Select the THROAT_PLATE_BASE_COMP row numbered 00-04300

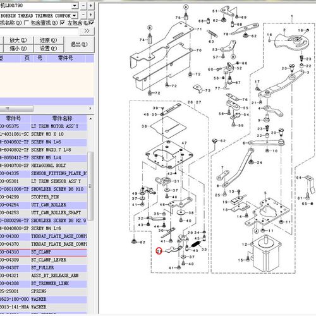point(43,236)
